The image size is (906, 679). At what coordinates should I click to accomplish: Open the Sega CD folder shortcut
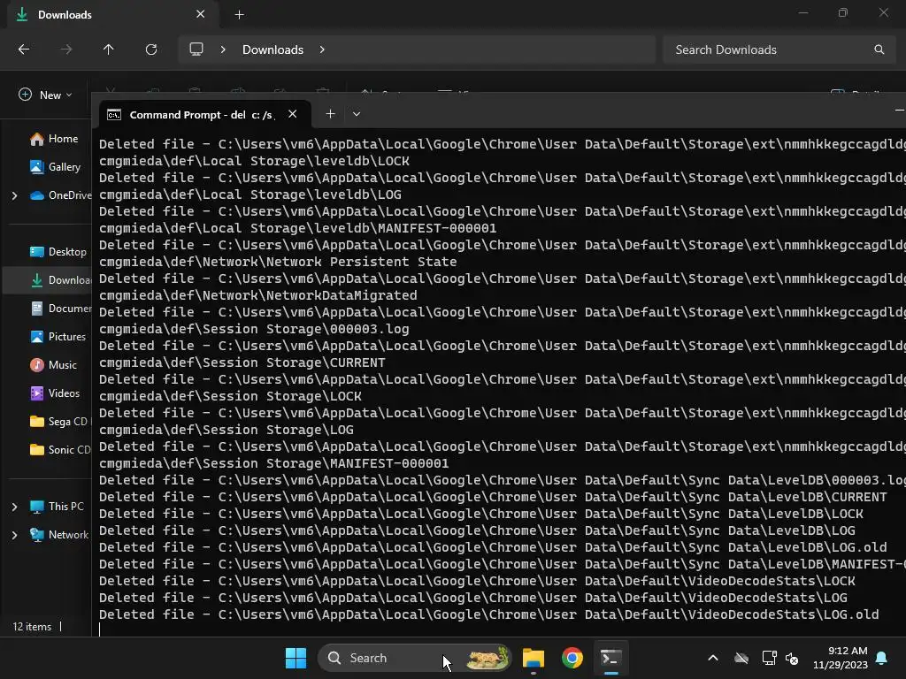pyautogui.click(x=59, y=422)
